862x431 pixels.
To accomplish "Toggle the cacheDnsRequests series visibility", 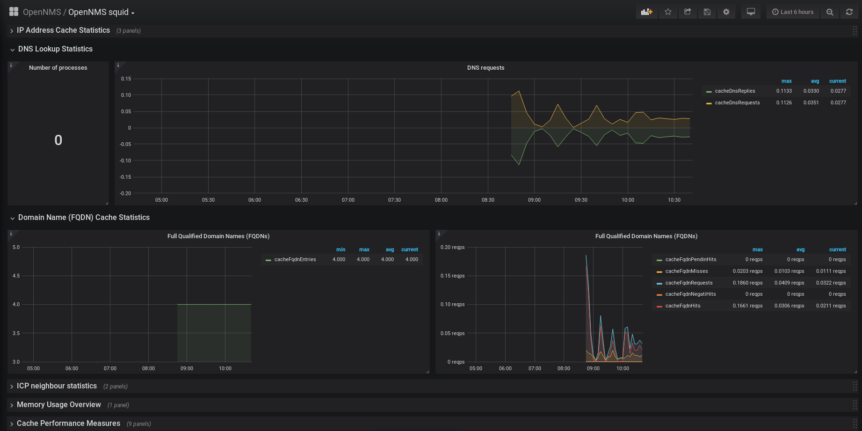I will click(x=737, y=103).
